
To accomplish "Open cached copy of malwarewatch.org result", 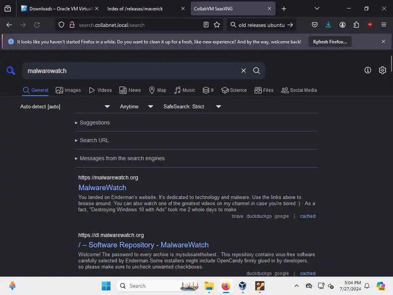I will (308, 216).
